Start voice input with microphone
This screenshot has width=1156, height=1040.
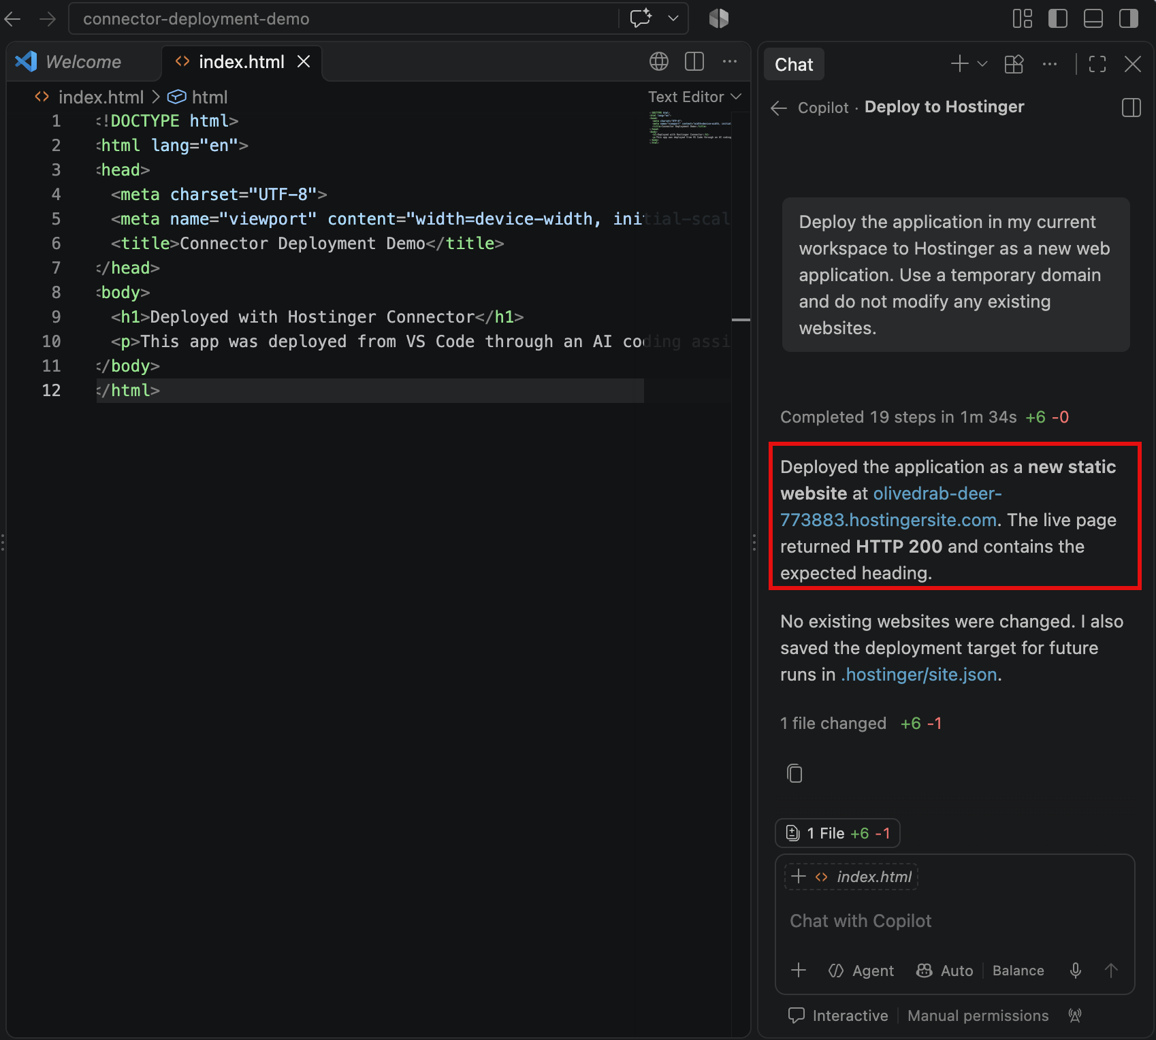click(1076, 971)
